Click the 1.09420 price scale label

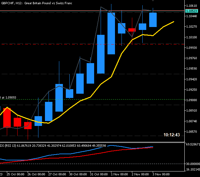[192, 79]
